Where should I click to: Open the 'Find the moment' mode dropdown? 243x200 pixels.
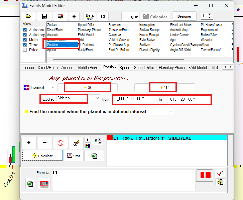(x=171, y=112)
